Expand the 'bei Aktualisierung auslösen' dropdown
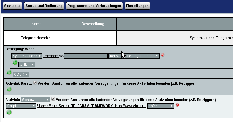This screenshot has height=122, width=233. [134, 56]
